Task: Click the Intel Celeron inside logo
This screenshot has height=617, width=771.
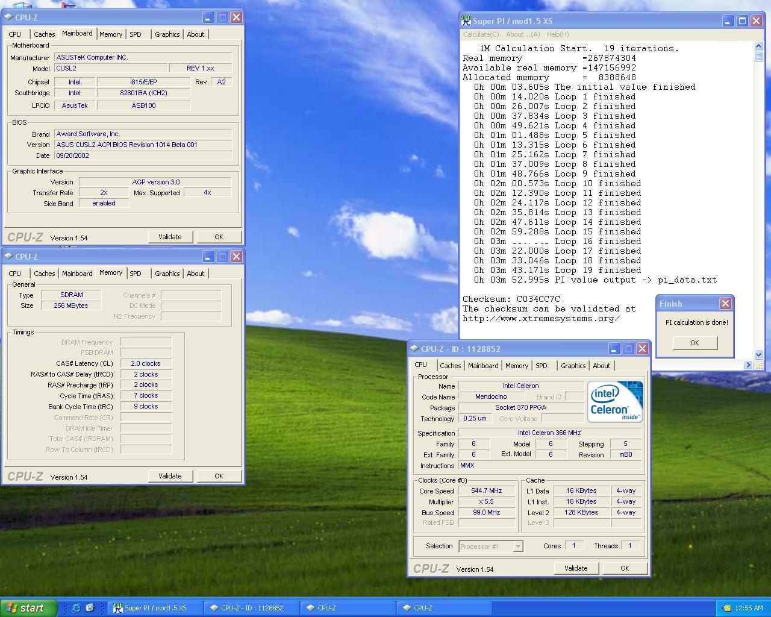Action: [x=615, y=401]
